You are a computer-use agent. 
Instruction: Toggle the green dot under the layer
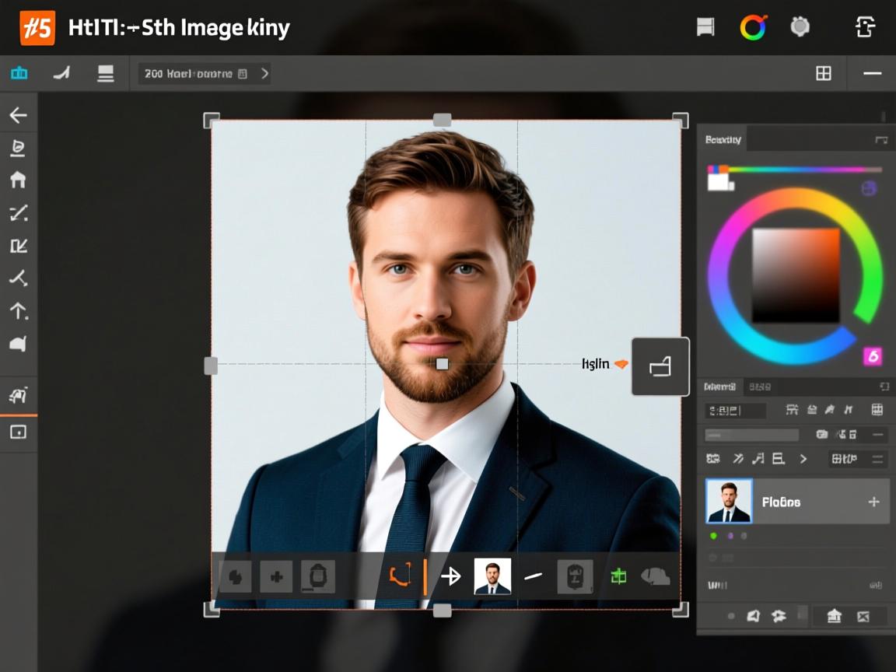pyautogui.click(x=714, y=536)
